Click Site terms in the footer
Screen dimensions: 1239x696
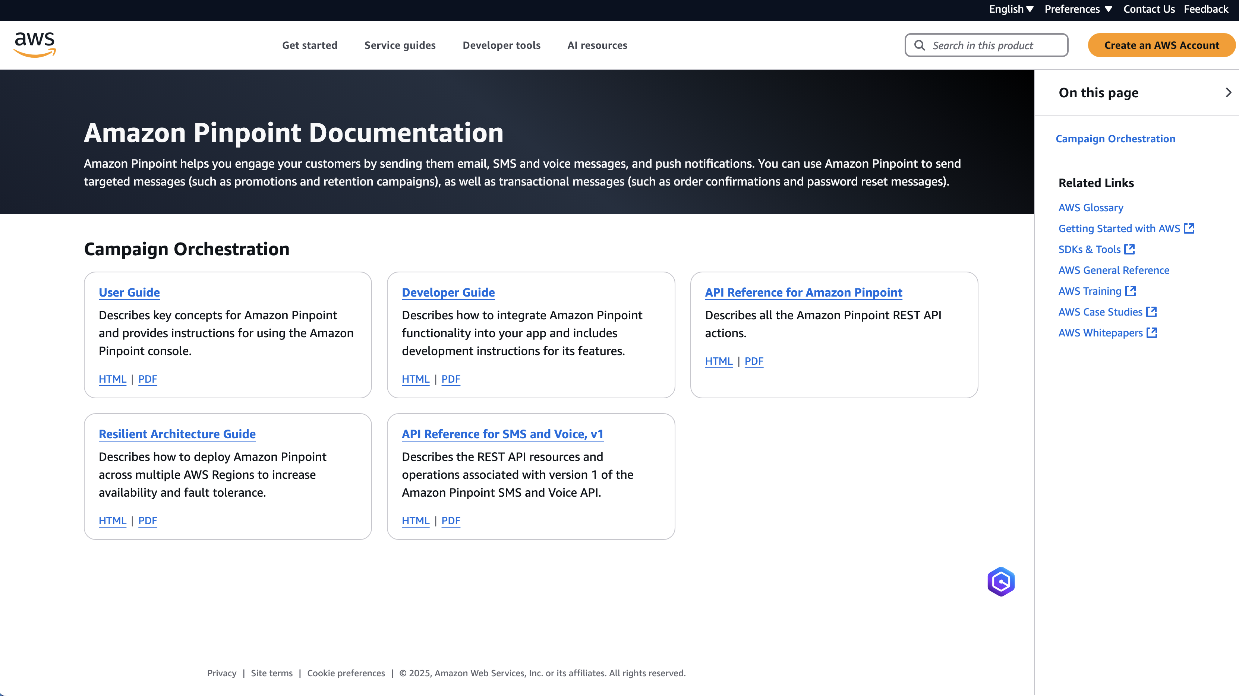[272, 673]
